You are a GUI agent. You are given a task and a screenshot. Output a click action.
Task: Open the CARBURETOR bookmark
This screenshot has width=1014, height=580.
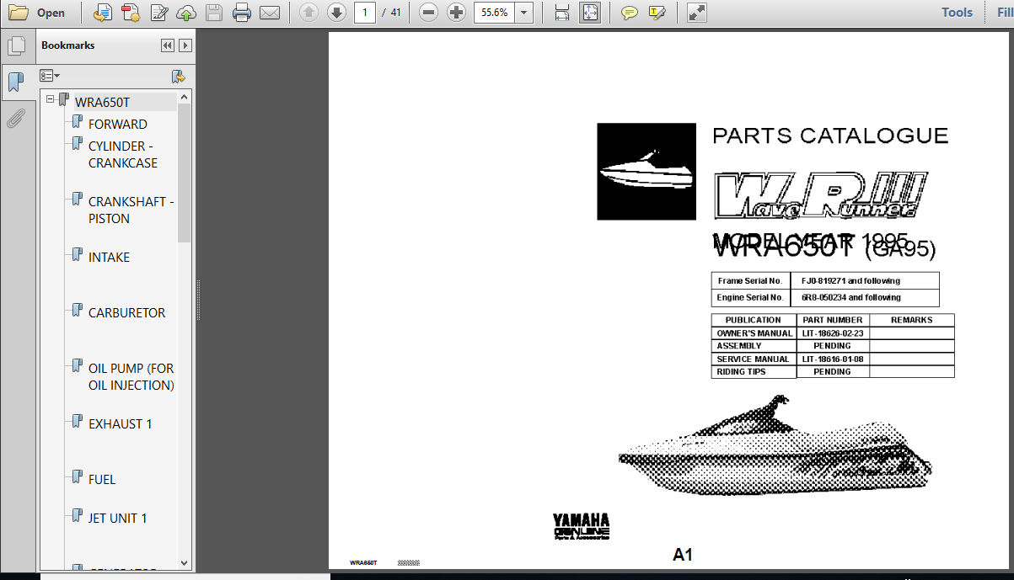(x=126, y=313)
